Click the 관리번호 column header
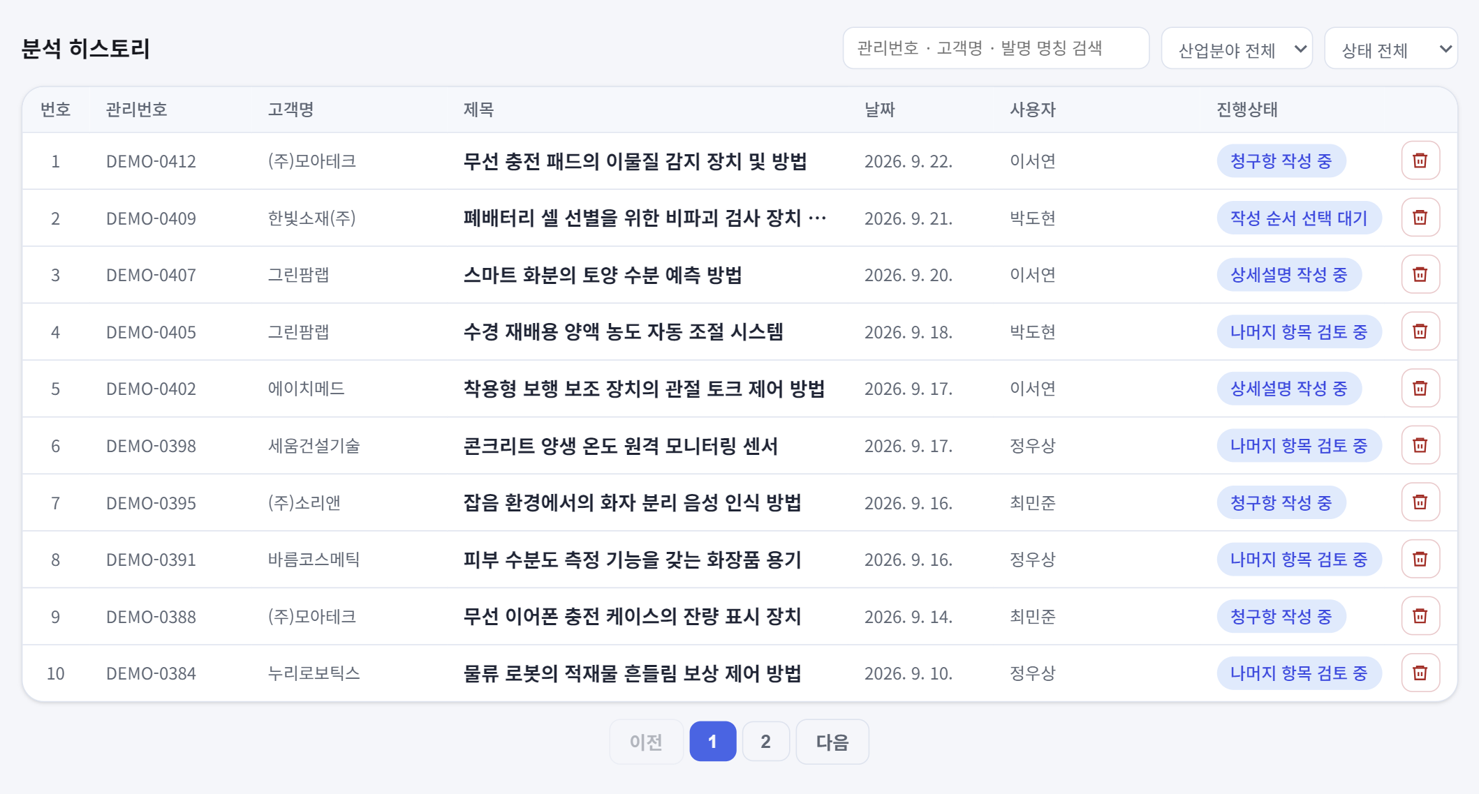Screen dimensions: 1479x794 (x=136, y=110)
